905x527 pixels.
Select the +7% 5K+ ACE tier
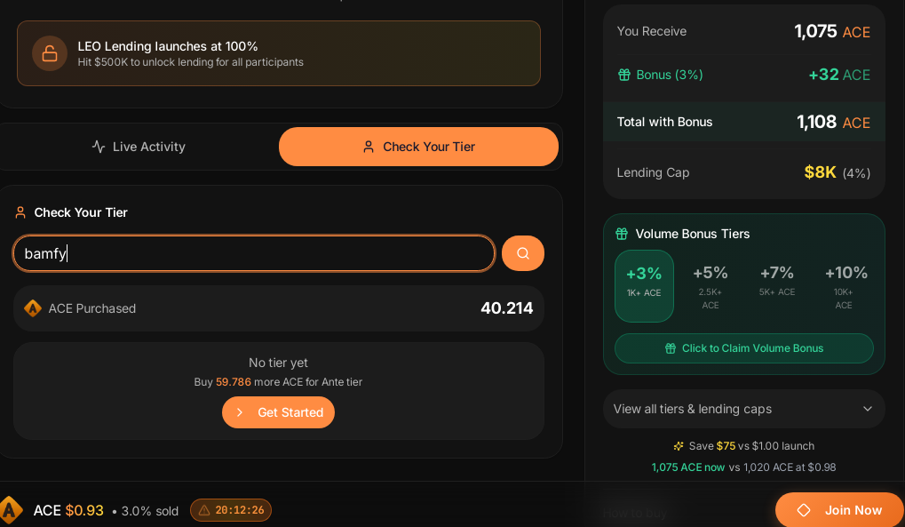tap(777, 285)
